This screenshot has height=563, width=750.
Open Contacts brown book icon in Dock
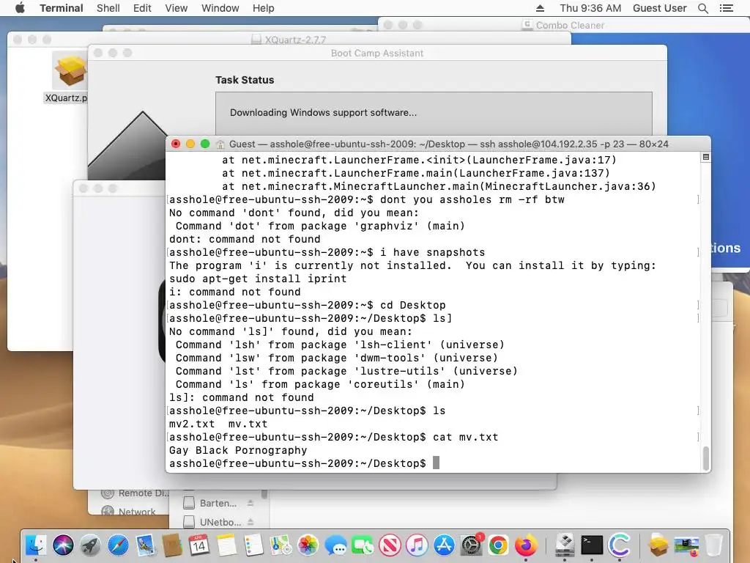171,545
